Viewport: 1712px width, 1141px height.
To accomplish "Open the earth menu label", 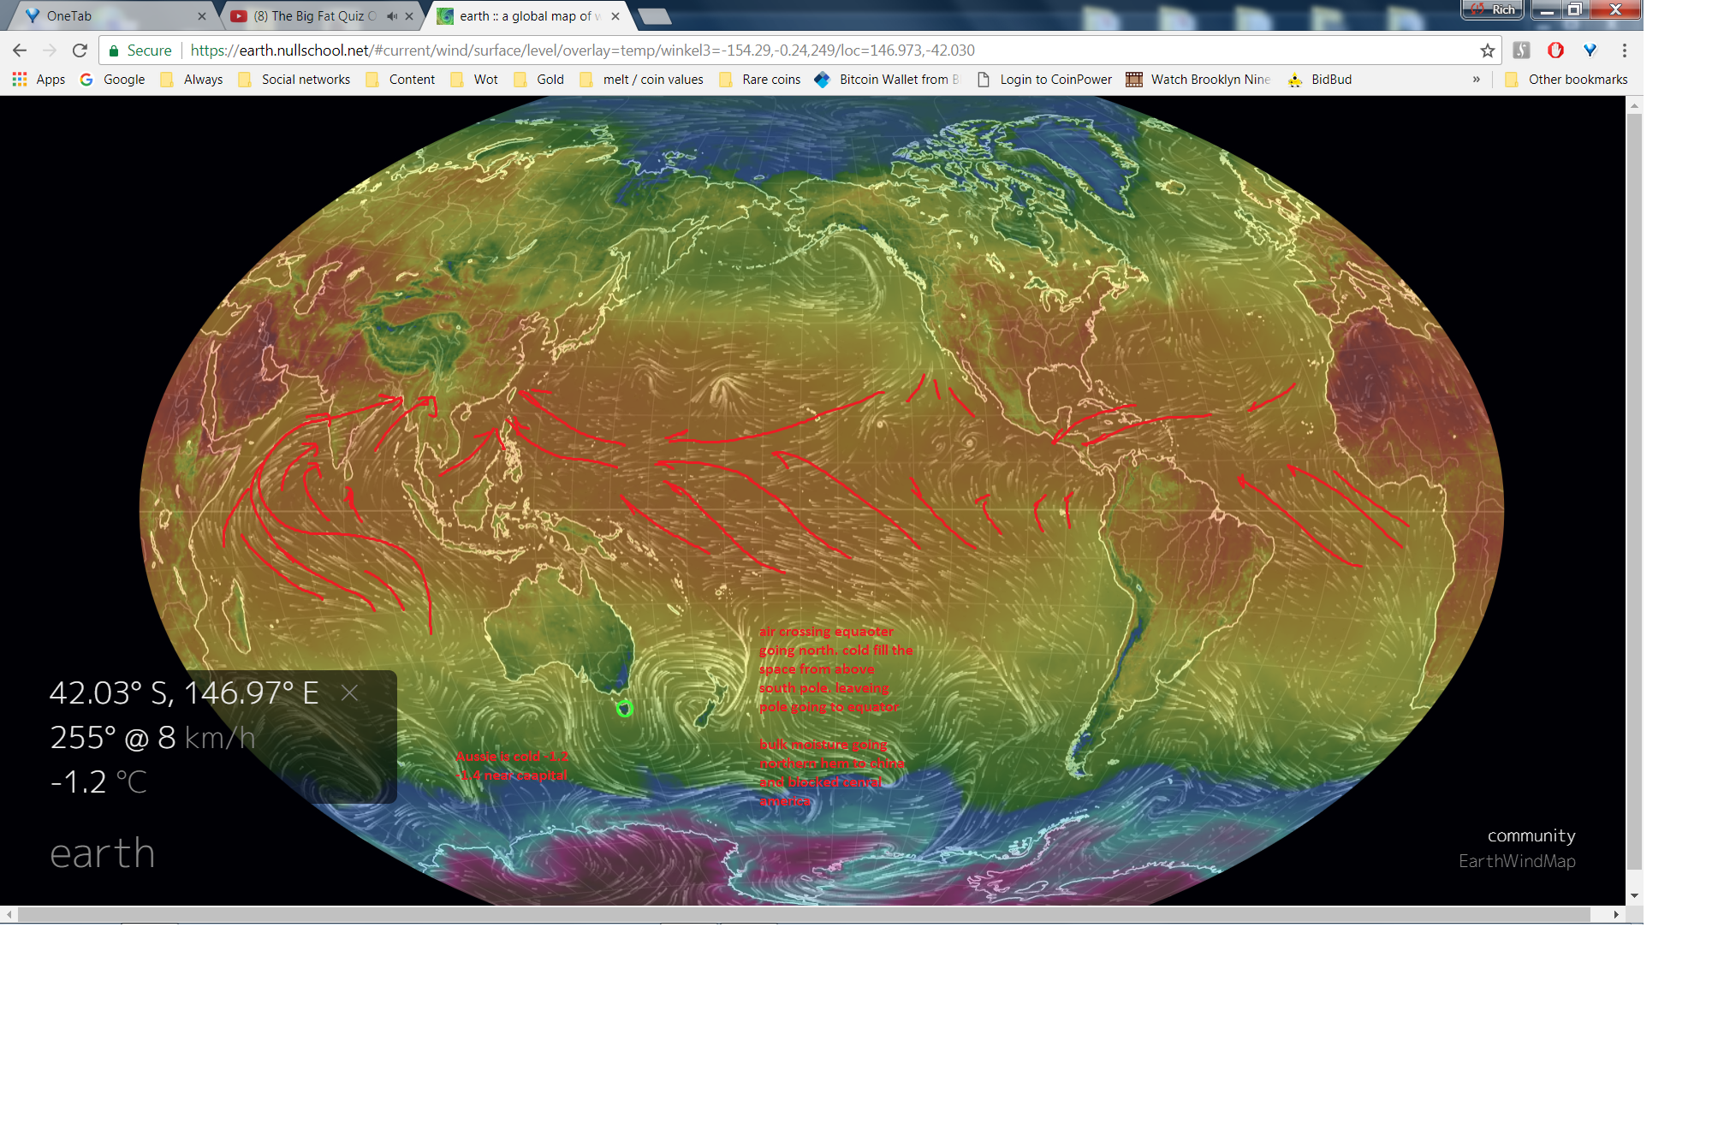I will coord(103,853).
